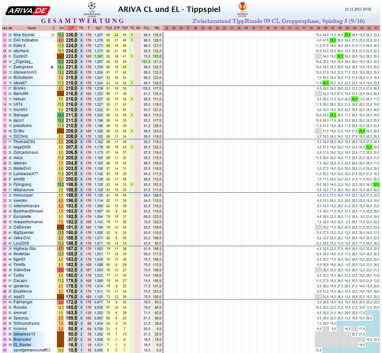This screenshot has height=353, width=382.
Task: Select player name Excellence
Action: click(23, 291)
